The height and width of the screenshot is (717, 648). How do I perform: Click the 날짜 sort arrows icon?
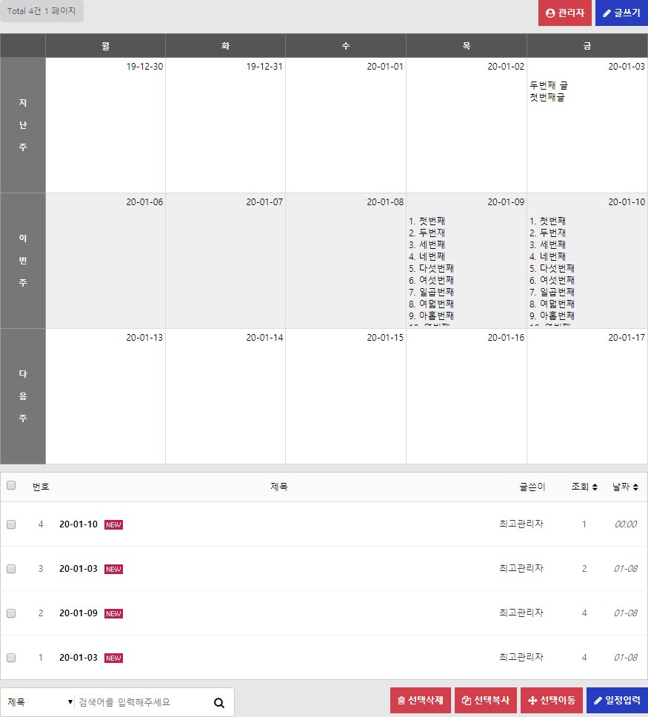click(635, 487)
